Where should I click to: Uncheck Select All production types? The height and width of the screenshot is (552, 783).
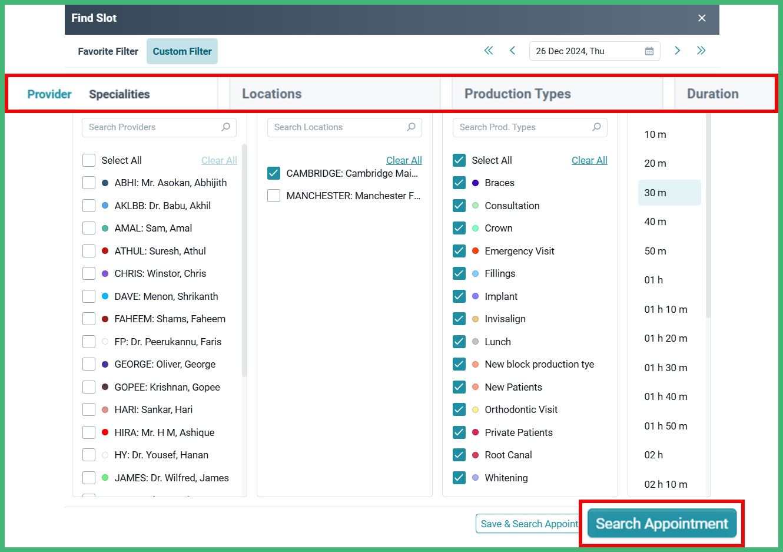[459, 160]
